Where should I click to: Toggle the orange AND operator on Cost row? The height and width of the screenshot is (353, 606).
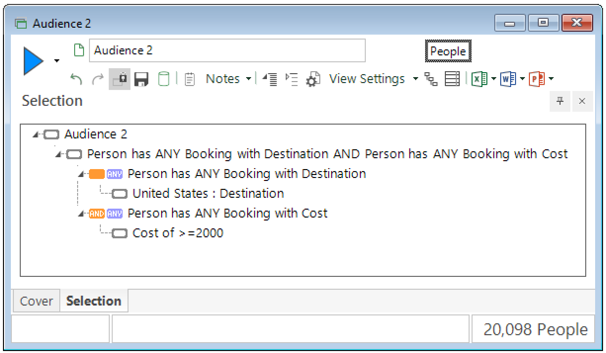96,214
